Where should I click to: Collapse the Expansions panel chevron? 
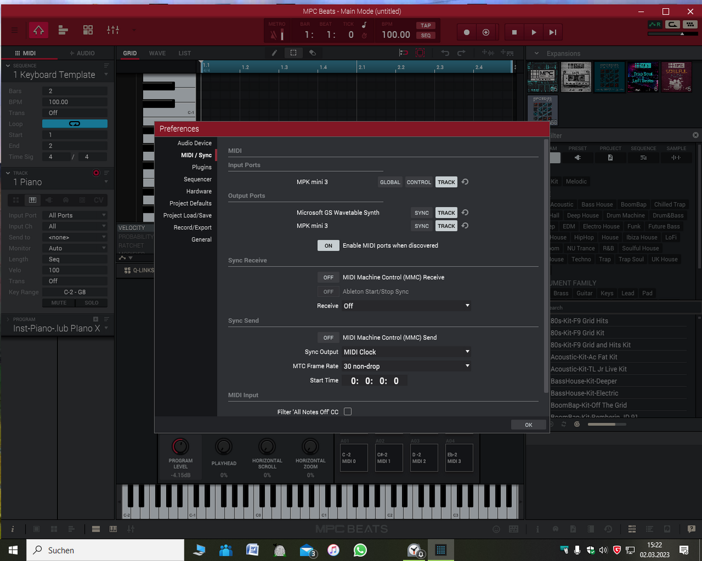tap(536, 53)
